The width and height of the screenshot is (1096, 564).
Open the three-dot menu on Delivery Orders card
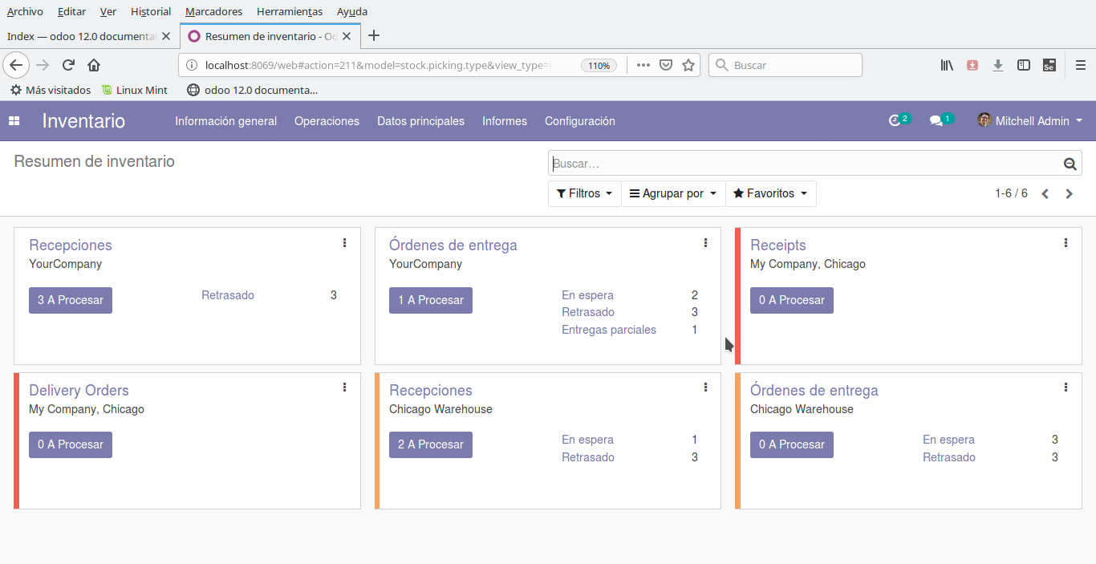(344, 387)
